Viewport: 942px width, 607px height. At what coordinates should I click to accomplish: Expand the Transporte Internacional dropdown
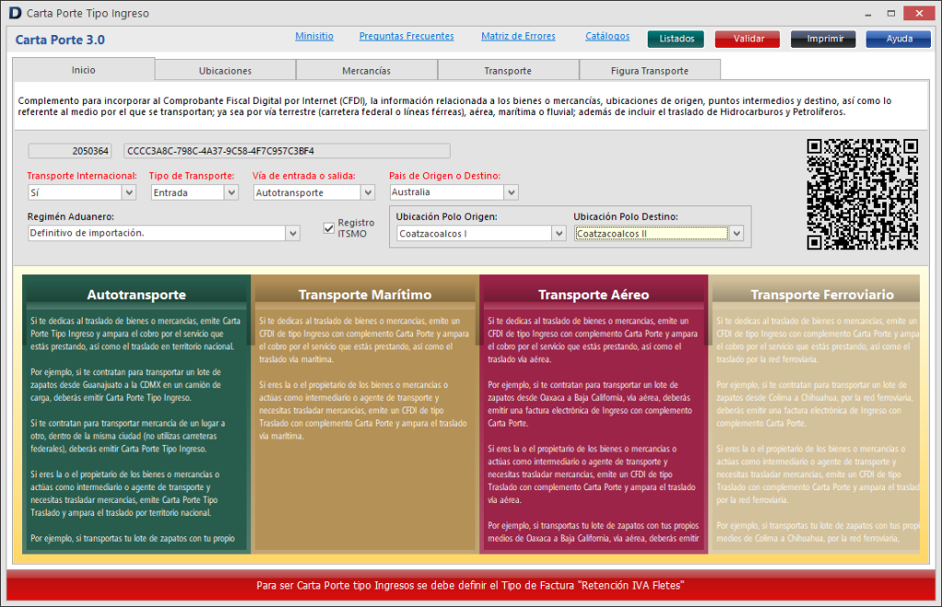tap(129, 192)
